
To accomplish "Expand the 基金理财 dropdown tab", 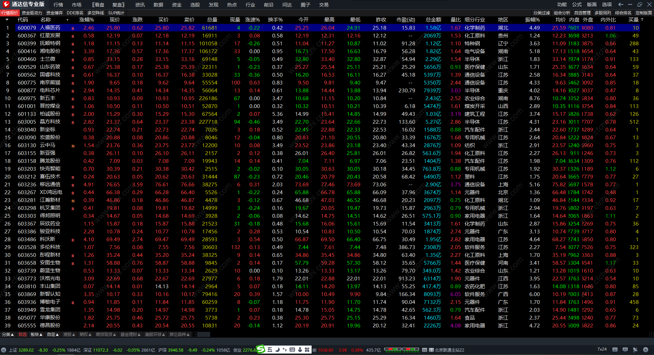I will 130,335.
